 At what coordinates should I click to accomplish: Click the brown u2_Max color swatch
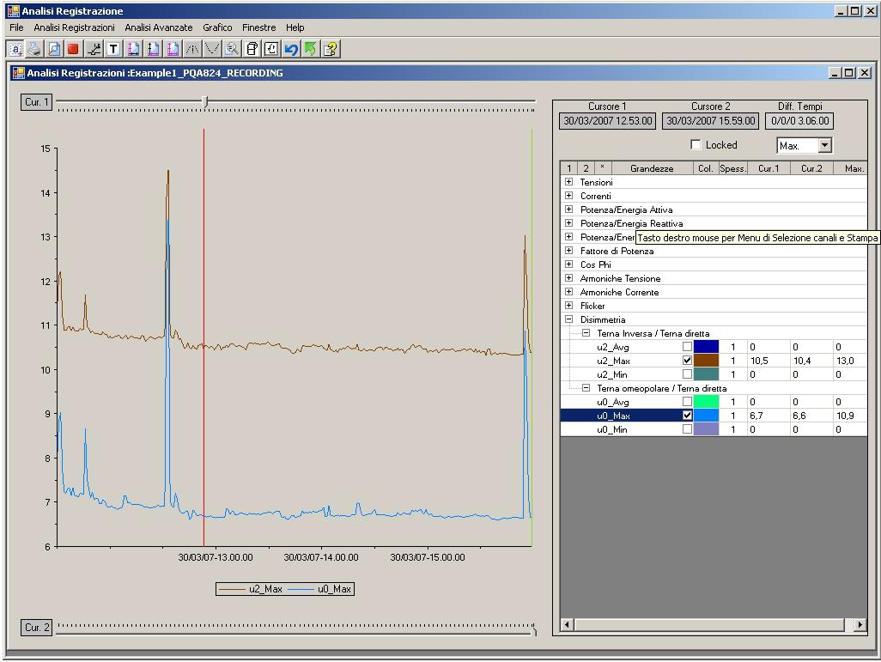[x=706, y=361]
